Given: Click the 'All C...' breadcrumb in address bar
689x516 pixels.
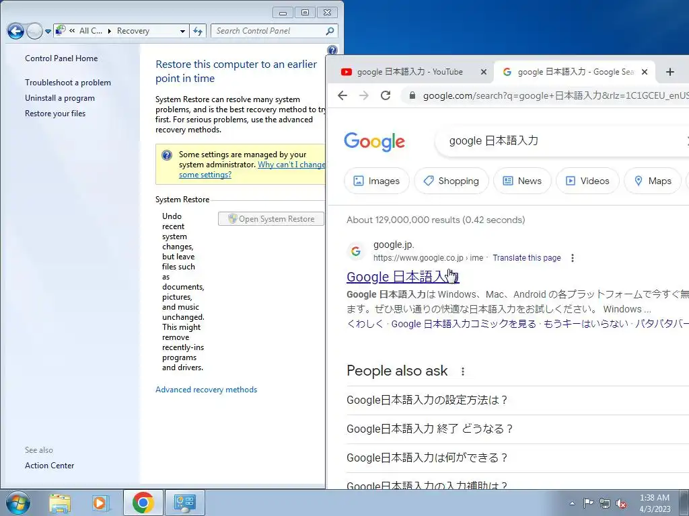Looking at the screenshot, I should [91, 31].
